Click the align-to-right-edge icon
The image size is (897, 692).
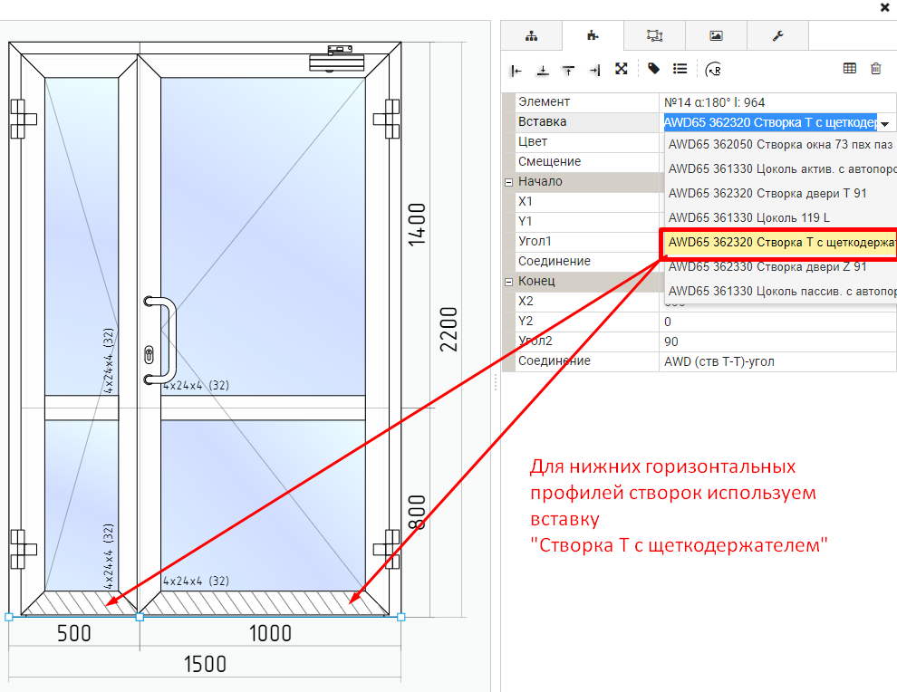(x=595, y=71)
